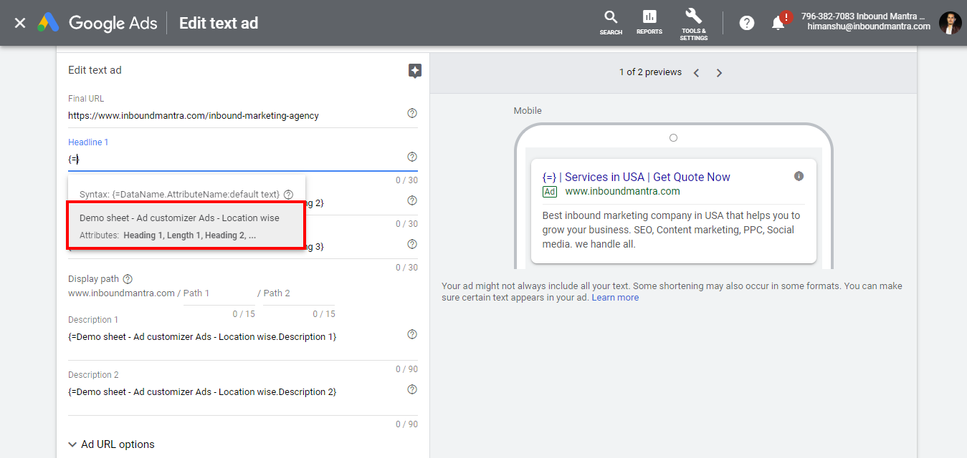
Task: View notifications bell with alert
Action: tap(779, 22)
